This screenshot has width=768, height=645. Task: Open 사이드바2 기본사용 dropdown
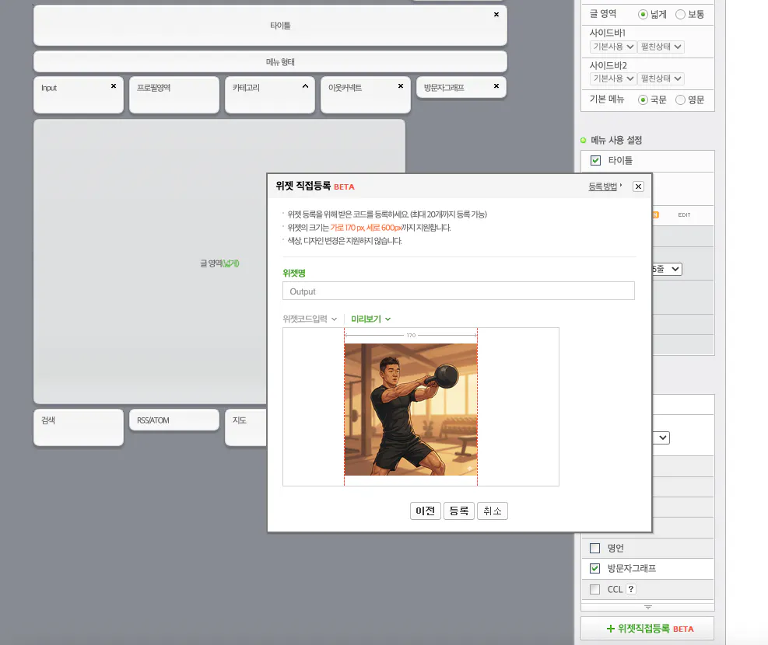pyautogui.click(x=613, y=78)
